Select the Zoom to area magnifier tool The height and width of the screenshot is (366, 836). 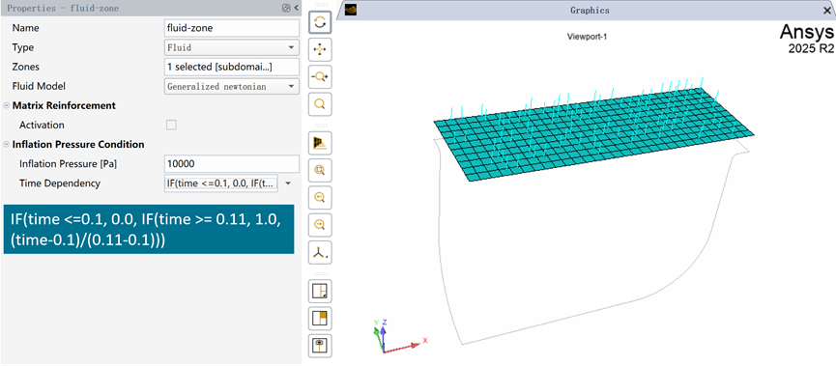[320, 104]
